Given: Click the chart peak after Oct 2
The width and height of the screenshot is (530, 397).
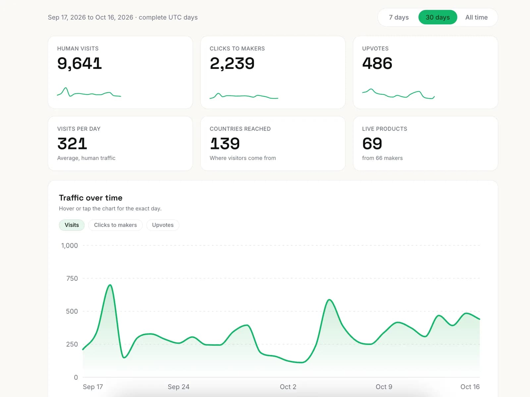Looking at the screenshot, I should click(x=329, y=300).
